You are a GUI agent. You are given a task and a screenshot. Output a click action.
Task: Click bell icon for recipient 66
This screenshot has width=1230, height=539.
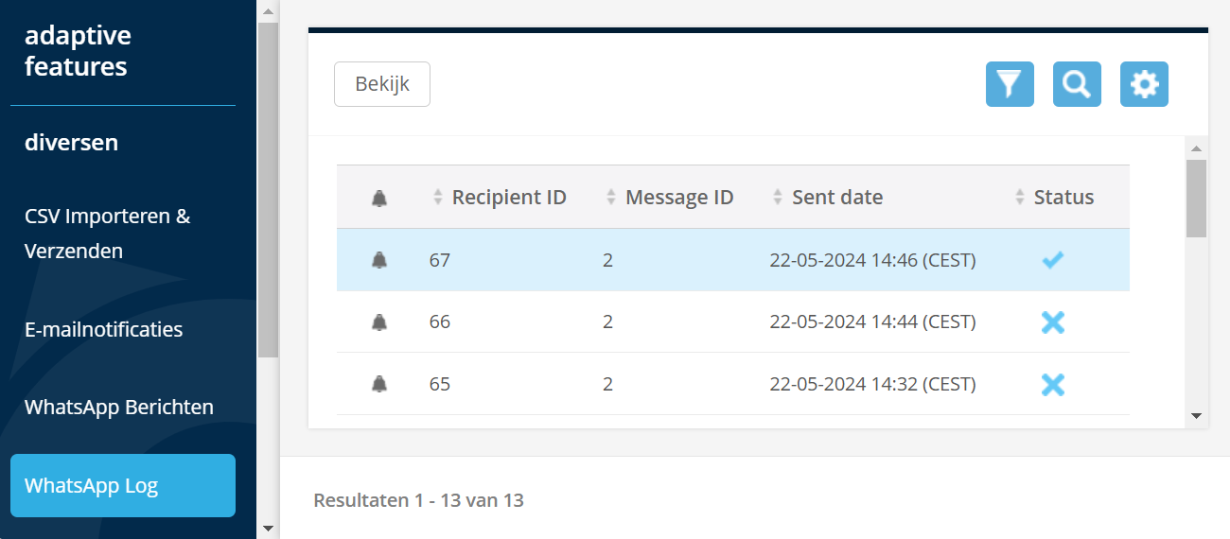tap(379, 322)
